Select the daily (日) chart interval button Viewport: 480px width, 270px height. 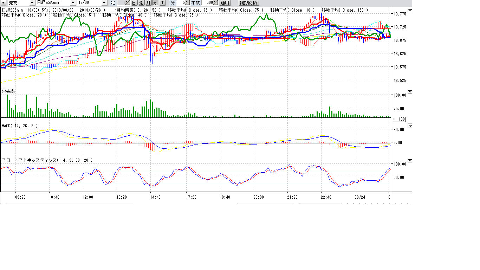pyautogui.click(x=134, y=2)
